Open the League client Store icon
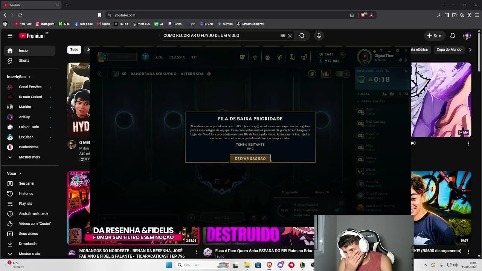482x271 pixels. (304, 57)
